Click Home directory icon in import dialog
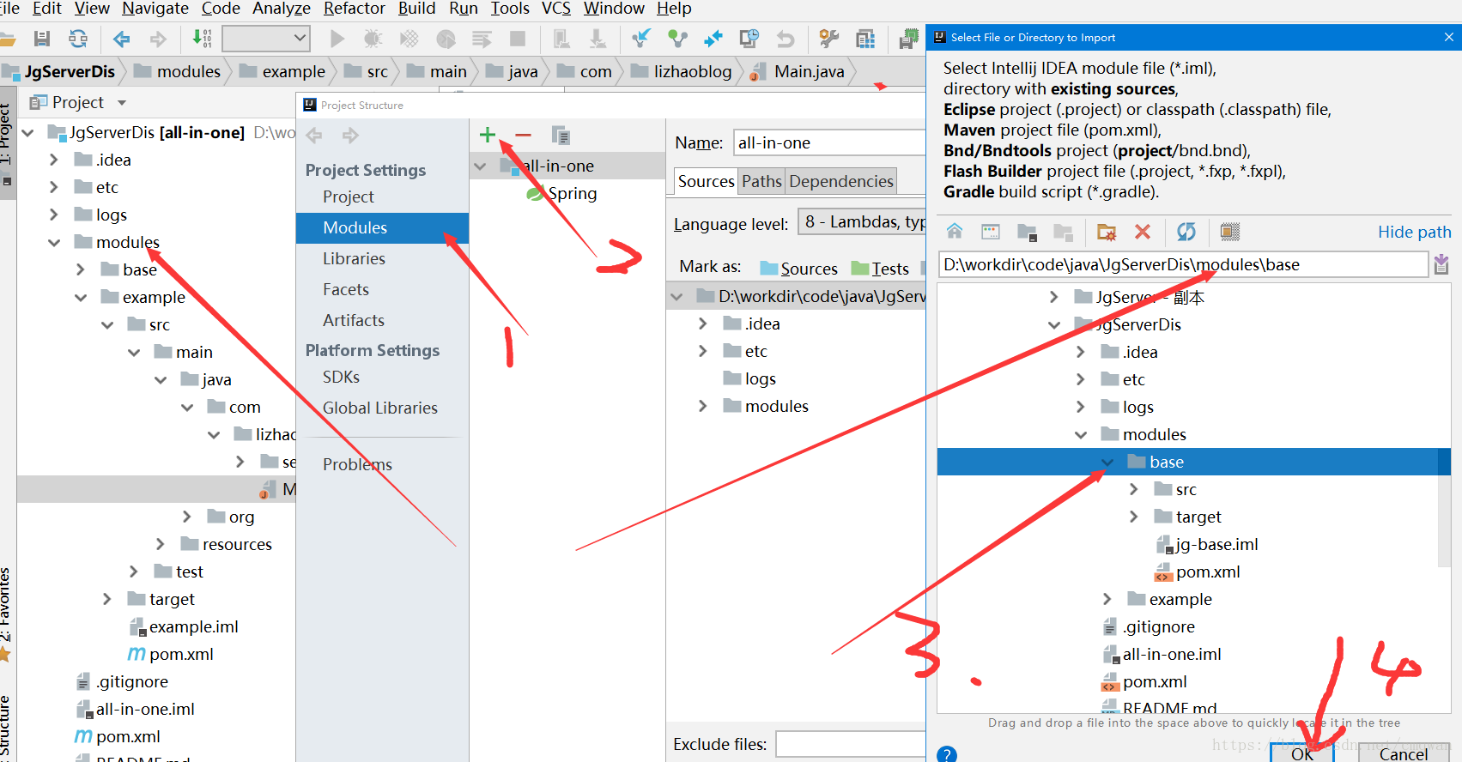This screenshot has width=1462, height=762. pyautogui.click(x=955, y=232)
